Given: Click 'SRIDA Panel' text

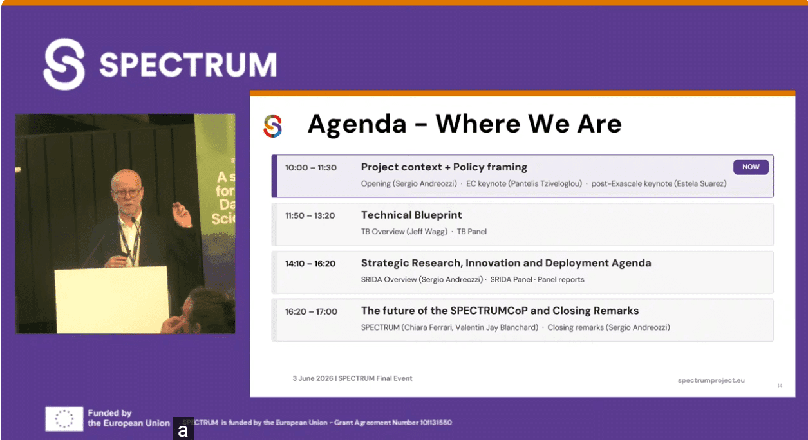Looking at the screenshot, I should coord(511,280).
